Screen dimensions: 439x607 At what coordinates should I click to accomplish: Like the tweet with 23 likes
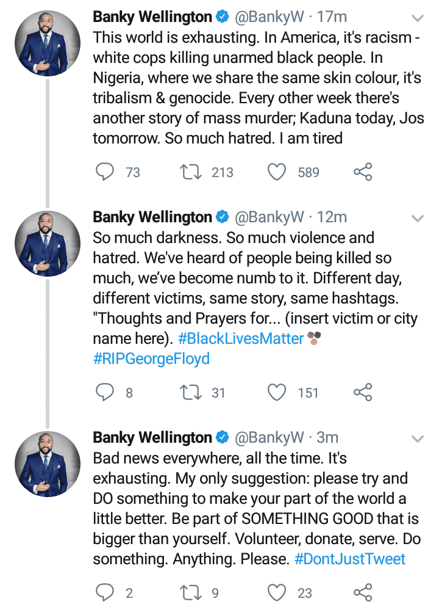(x=277, y=592)
